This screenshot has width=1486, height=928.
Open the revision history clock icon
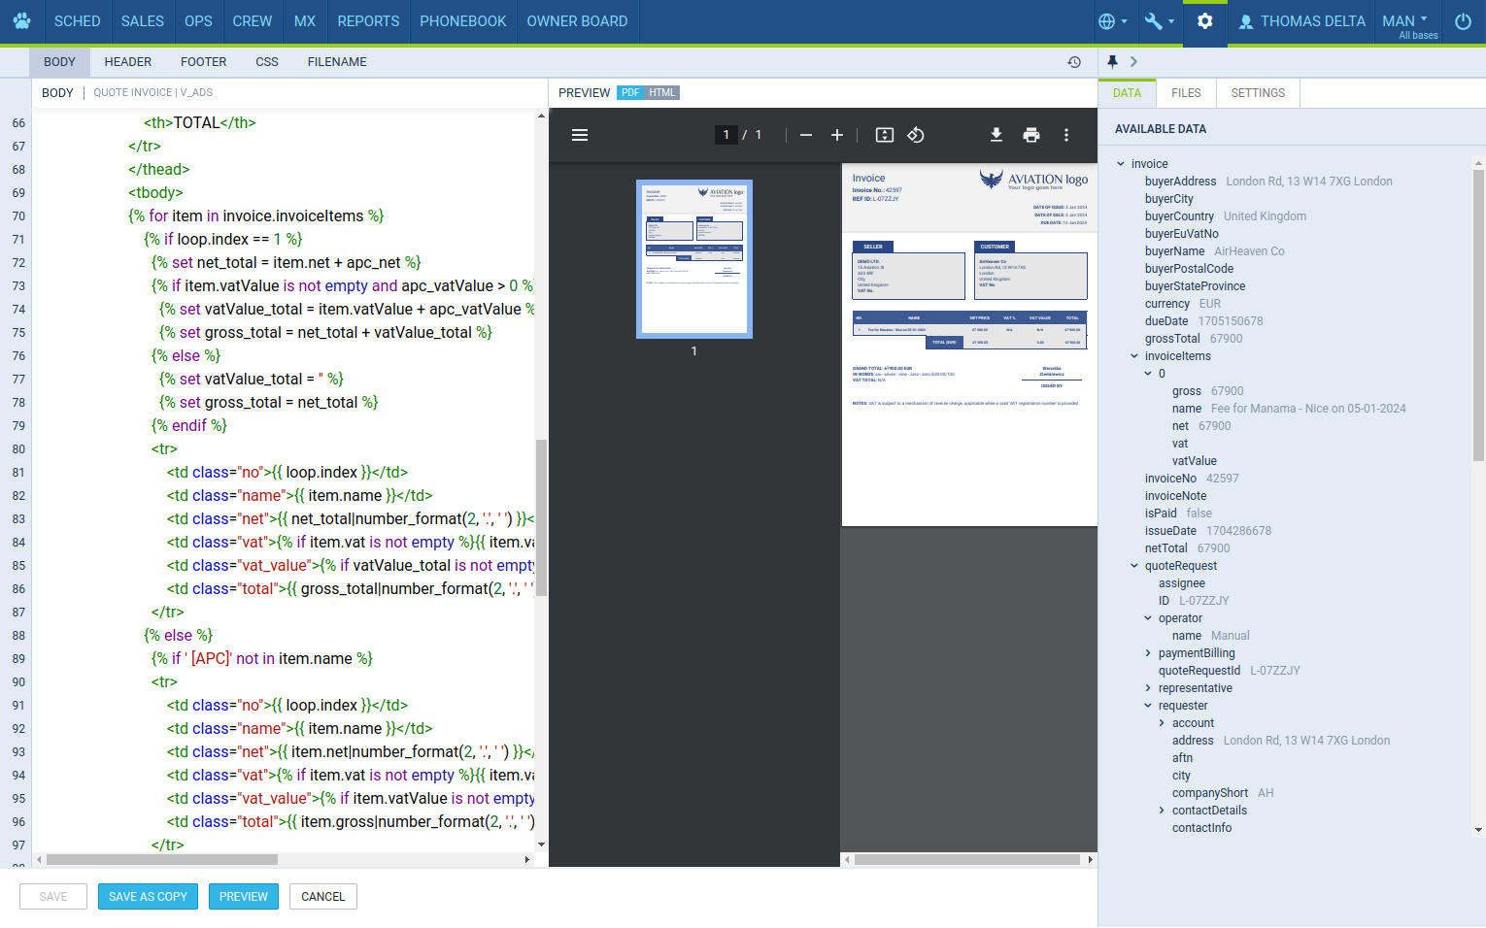point(1074,62)
